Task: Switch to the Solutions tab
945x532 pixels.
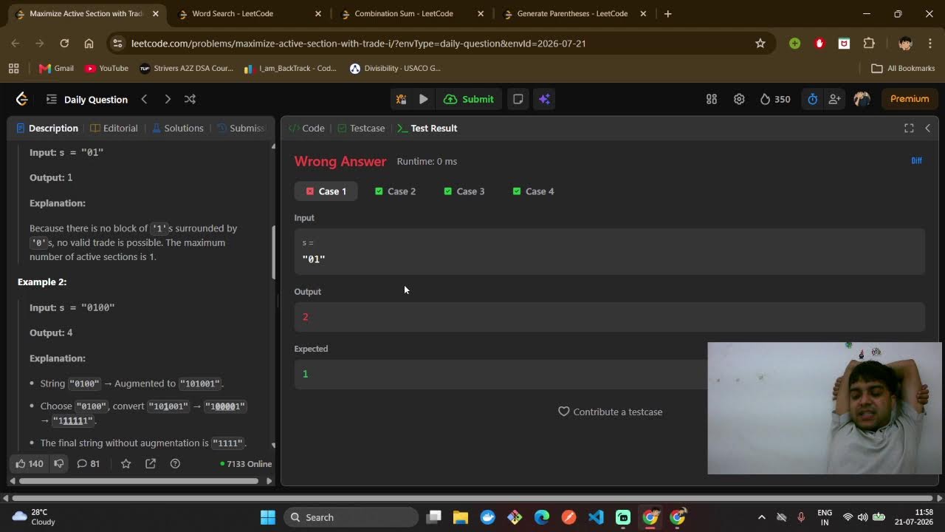Action: point(177,128)
